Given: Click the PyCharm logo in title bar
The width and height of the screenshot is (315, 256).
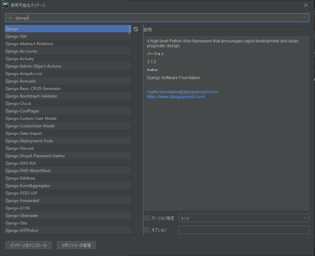Looking at the screenshot, I should pyautogui.click(x=5, y=5).
